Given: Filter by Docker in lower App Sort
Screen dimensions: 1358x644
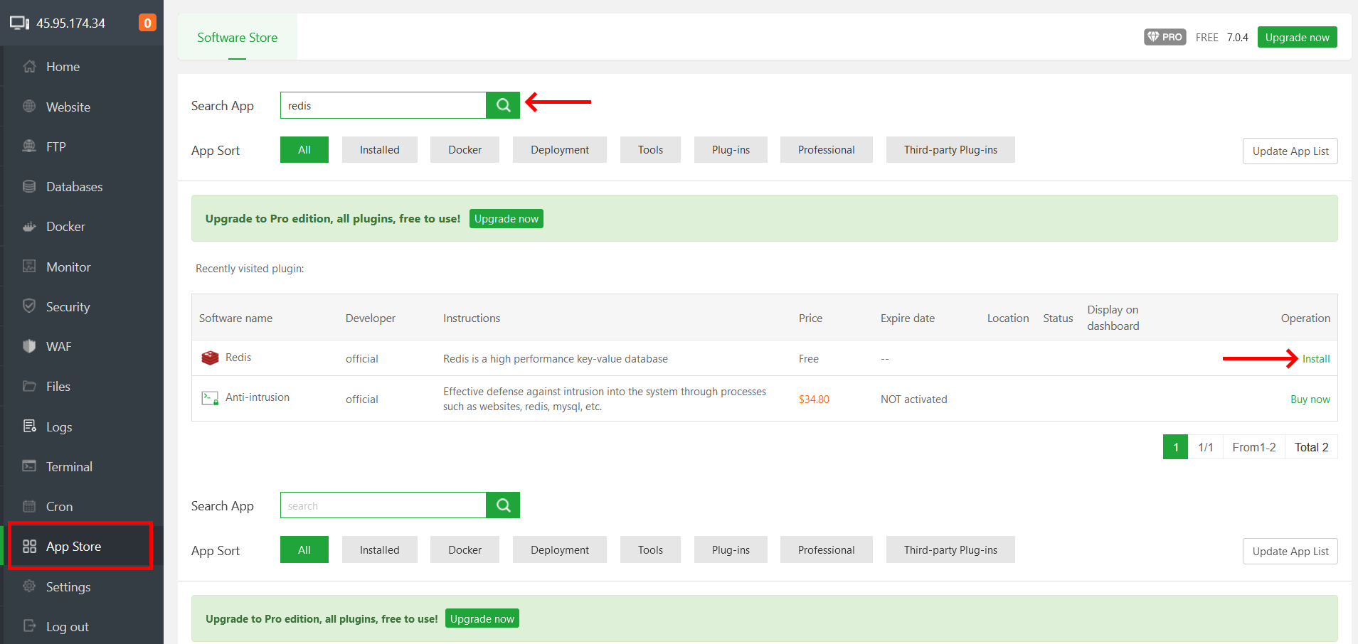Looking at the screenshot, I should coord(465,549).
